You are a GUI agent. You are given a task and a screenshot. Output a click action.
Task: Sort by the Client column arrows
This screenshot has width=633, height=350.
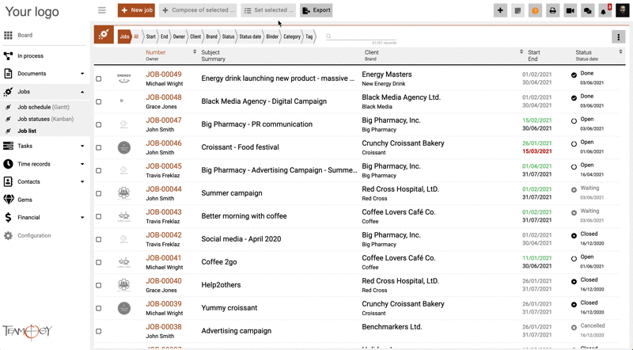521,51
